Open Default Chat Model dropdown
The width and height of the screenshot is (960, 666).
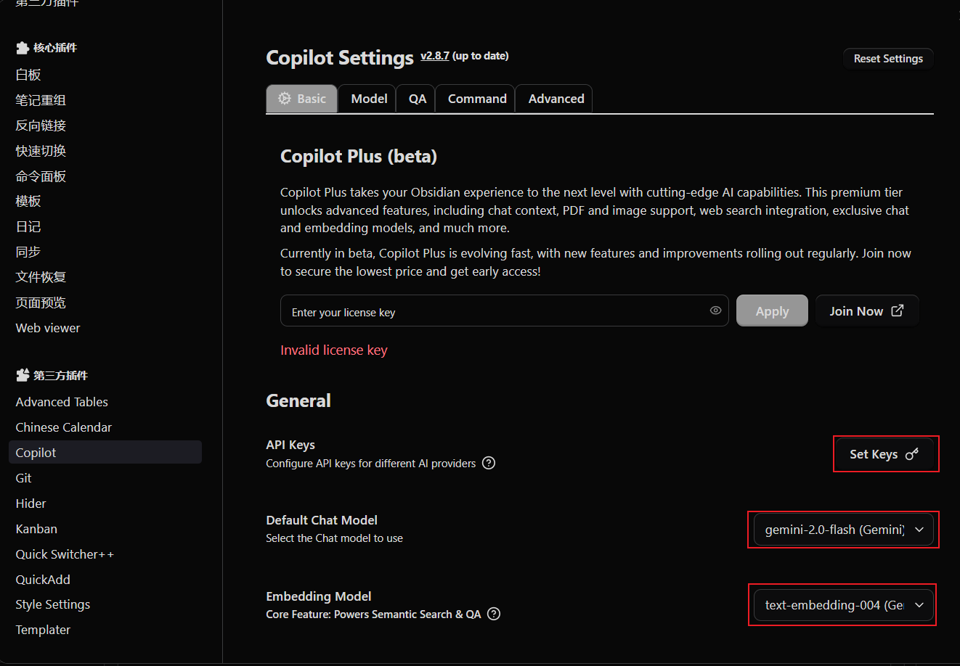tap(843, 530)
